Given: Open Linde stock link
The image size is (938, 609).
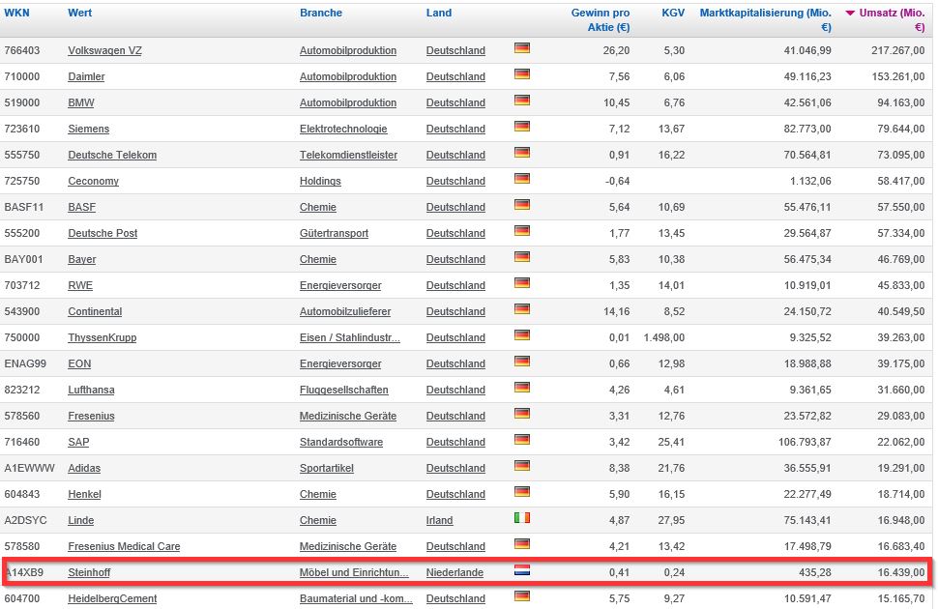Looking at the screenshot, I should pyautogui.click(x=81, y=520).
